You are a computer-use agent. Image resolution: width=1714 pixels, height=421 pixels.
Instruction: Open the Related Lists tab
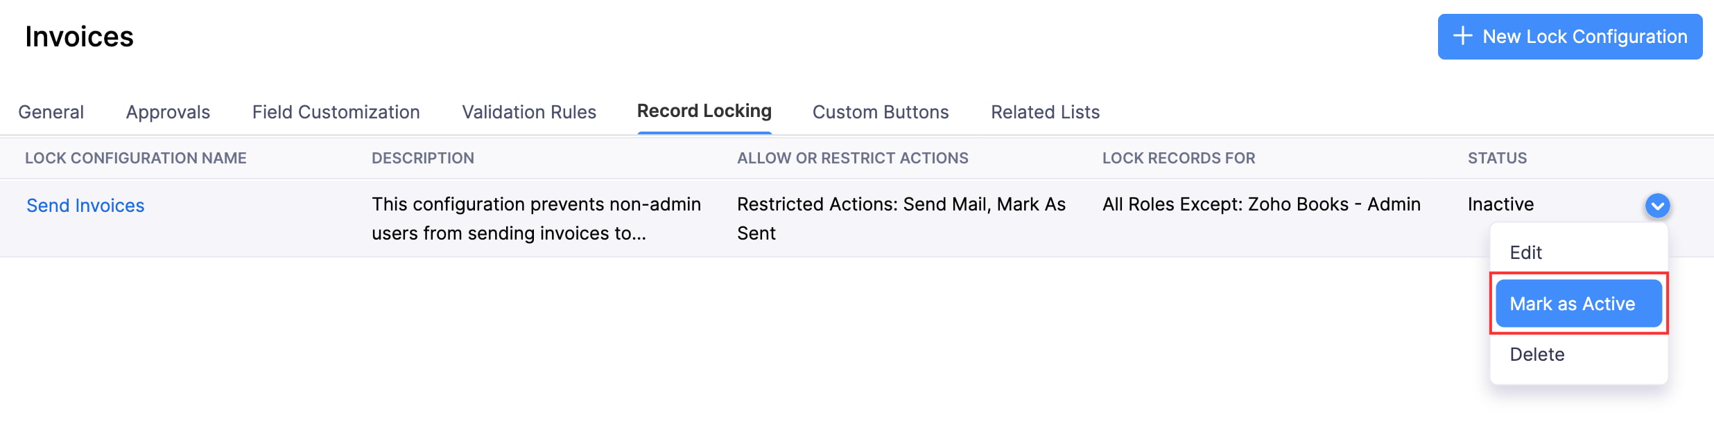coord(1044,111)
